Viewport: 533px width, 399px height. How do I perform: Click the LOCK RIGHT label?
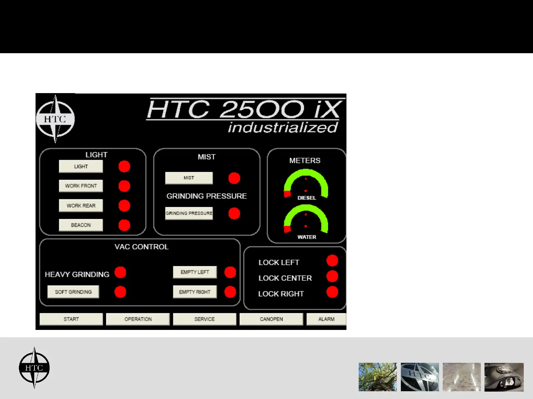coord(281,294)
